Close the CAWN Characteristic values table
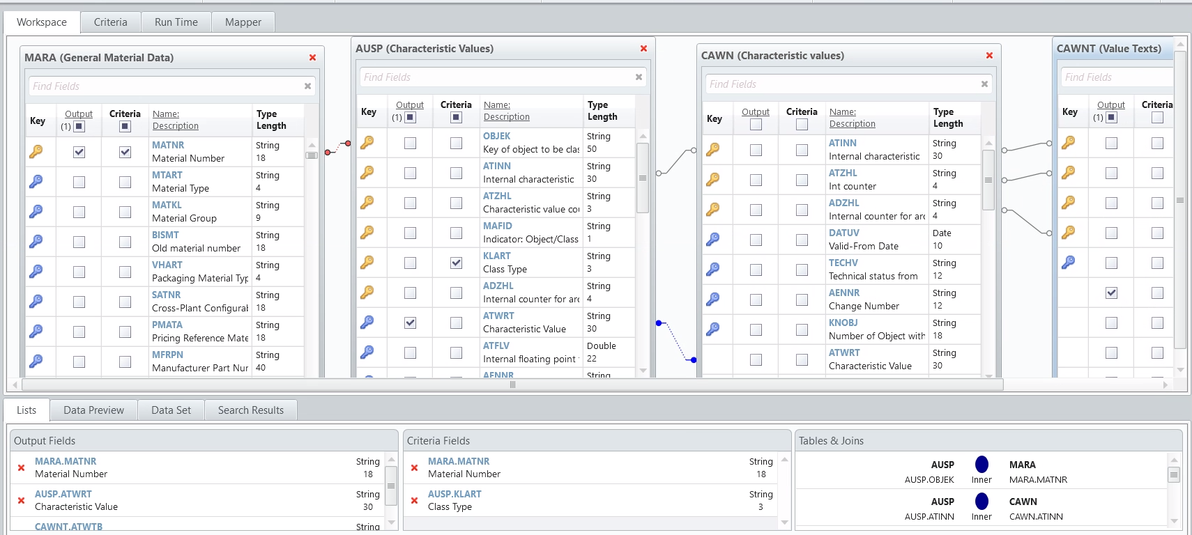This screenshot has height=535, width=1192. pyautogui.click(x=989, y=56)
